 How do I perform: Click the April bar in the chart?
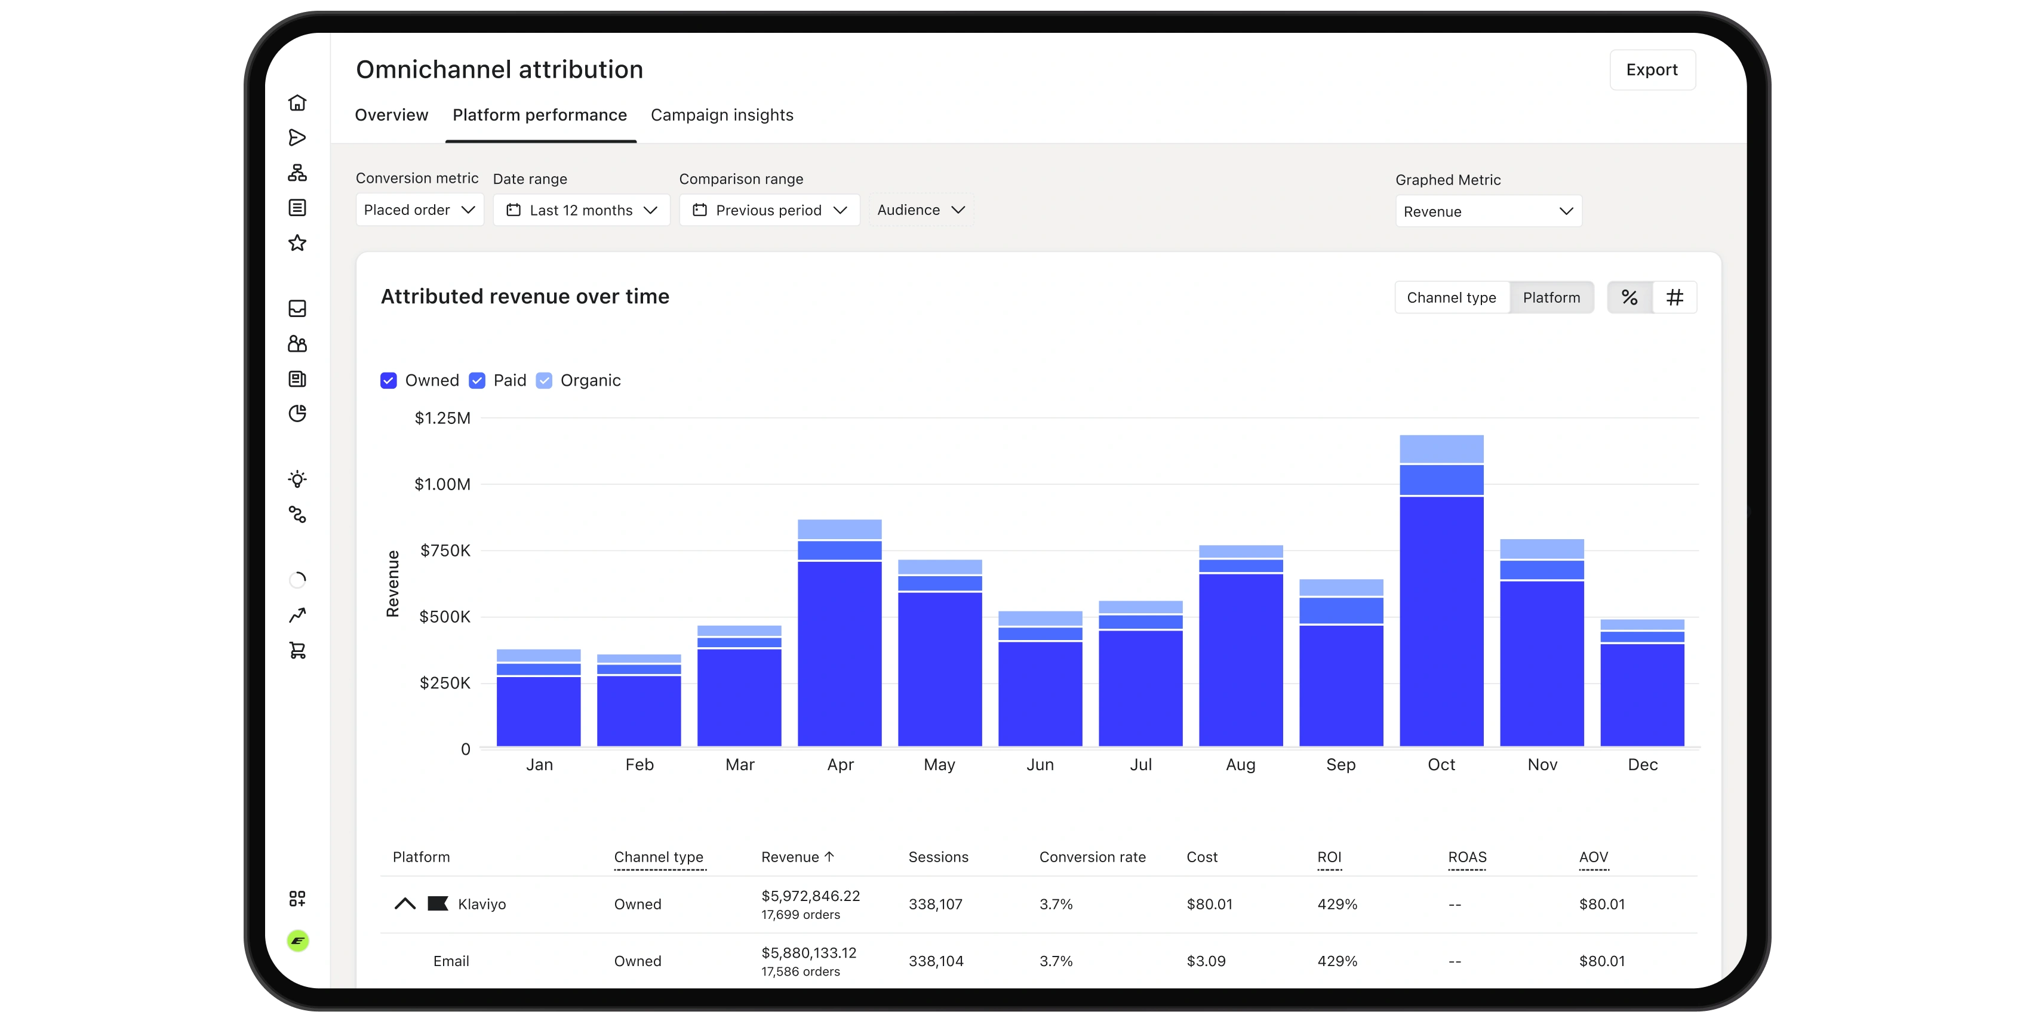click(x=840, y=633)
